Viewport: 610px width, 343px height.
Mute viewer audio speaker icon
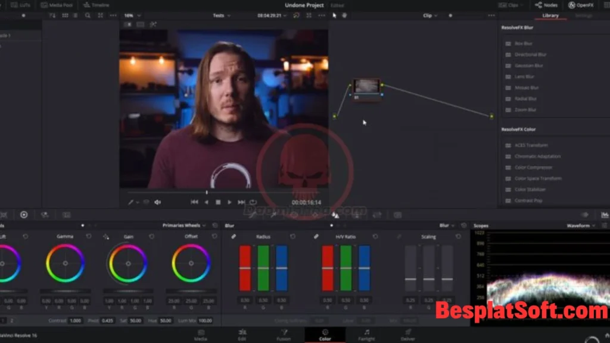click(x=158, y=202)
